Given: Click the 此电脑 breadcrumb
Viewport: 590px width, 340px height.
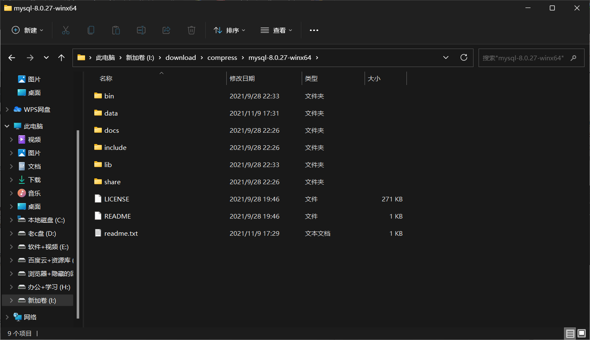Looking at the screenshot, I should coord(105,57).
